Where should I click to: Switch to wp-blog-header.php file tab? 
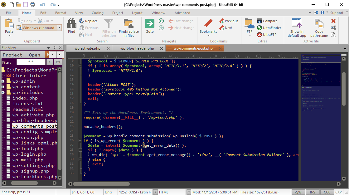coord(137,48)
